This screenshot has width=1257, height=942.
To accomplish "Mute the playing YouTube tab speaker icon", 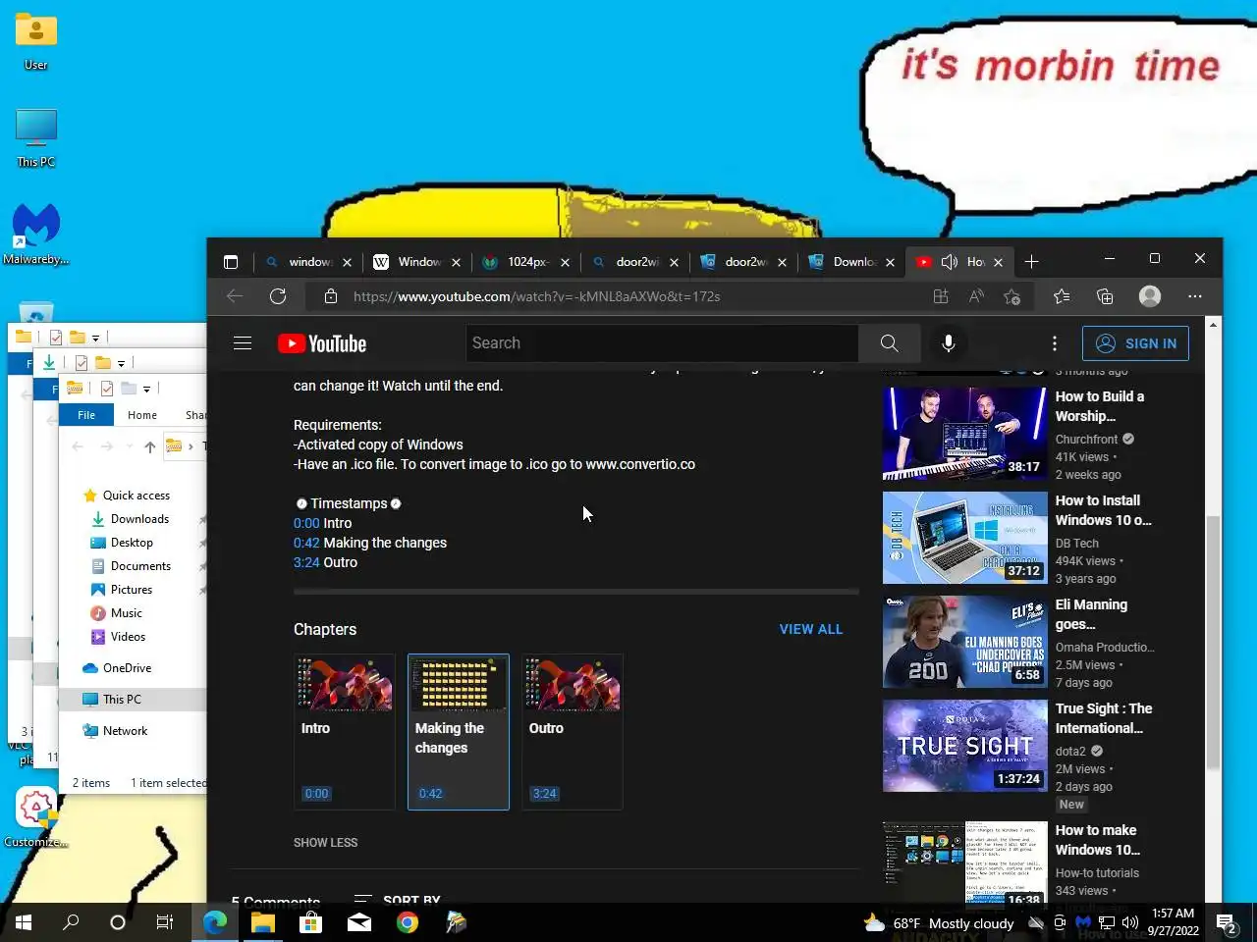I will [949, 262].
